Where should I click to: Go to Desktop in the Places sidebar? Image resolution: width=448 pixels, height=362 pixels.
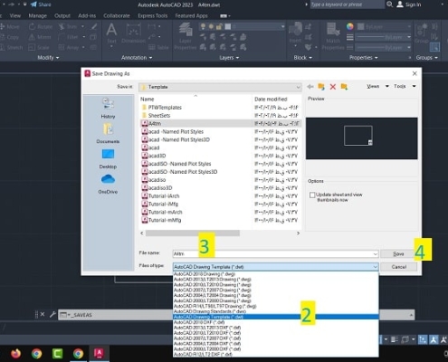[108, 158]
